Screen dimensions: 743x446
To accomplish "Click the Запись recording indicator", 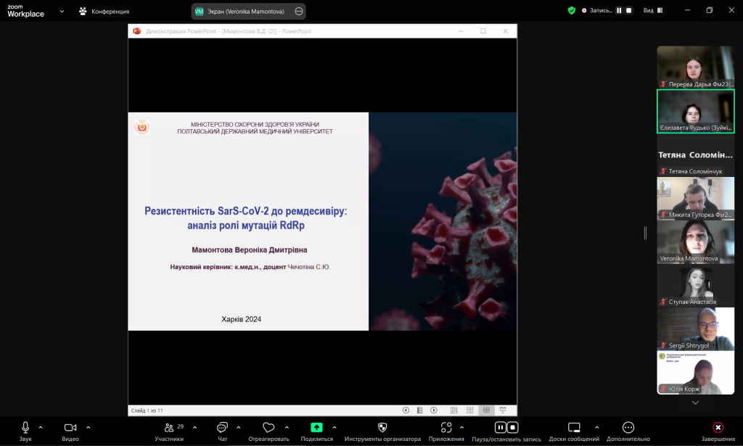I will coord(597,10).
